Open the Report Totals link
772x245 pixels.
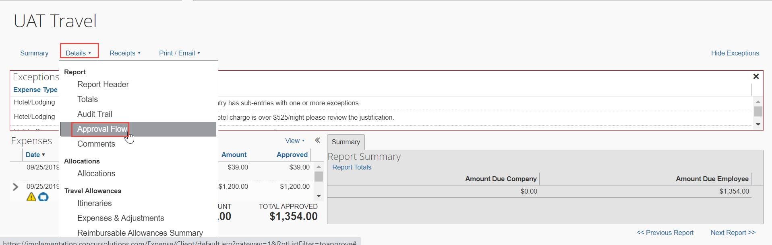(x=352, y=167)
